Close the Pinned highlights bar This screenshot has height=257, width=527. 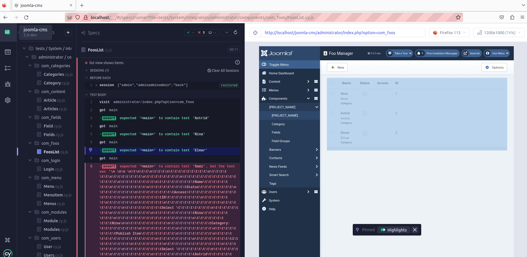415,230
